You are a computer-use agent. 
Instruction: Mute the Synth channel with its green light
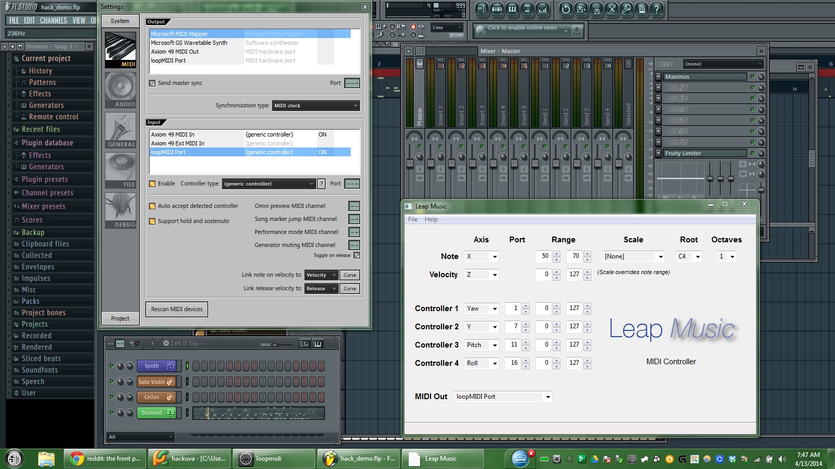(111, 366)
